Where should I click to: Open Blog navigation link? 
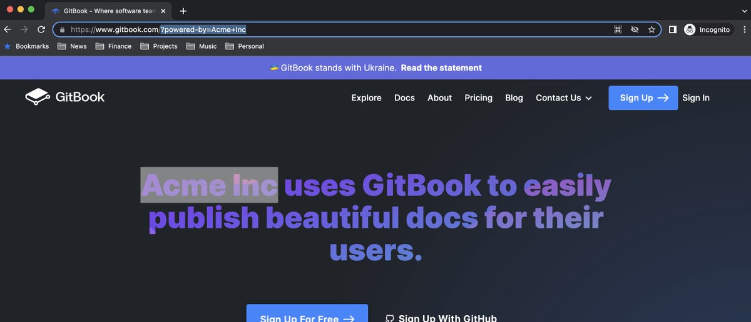(514, 98)
